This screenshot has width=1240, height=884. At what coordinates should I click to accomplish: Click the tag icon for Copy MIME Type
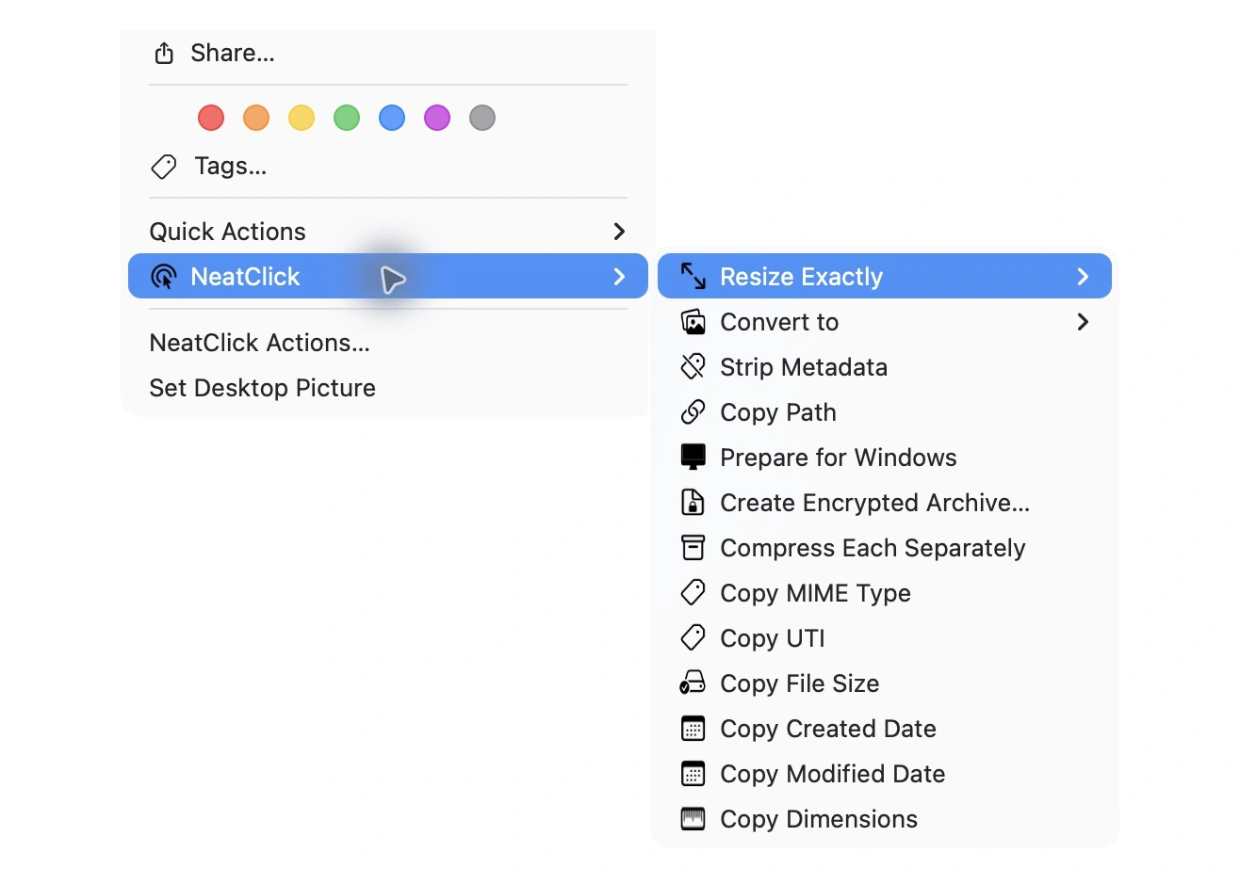pyautogui.click(x=693, y=592)
